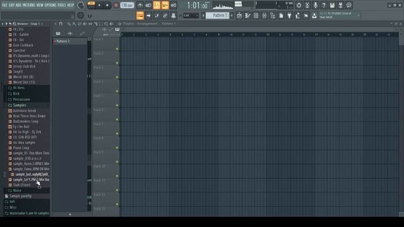Adjust the main volume knob
Image resolution: width=404 pixels, height=227 pixels.
[80, 5]
